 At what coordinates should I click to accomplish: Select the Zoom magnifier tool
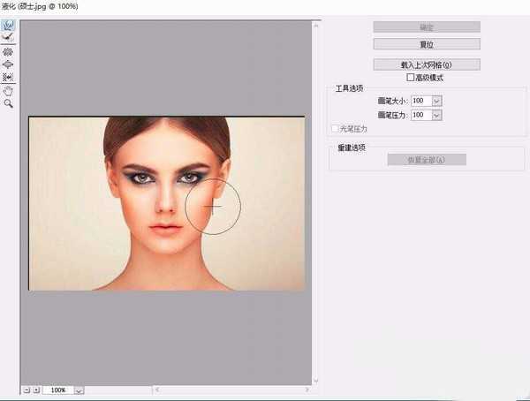[9, 103]
